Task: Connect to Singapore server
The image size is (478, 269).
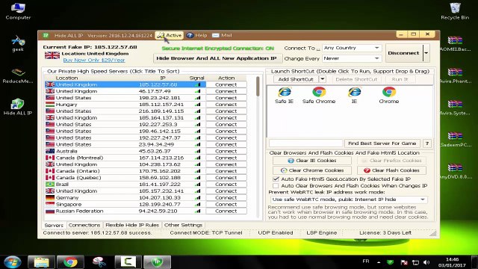Action: [x=226, y=204]
